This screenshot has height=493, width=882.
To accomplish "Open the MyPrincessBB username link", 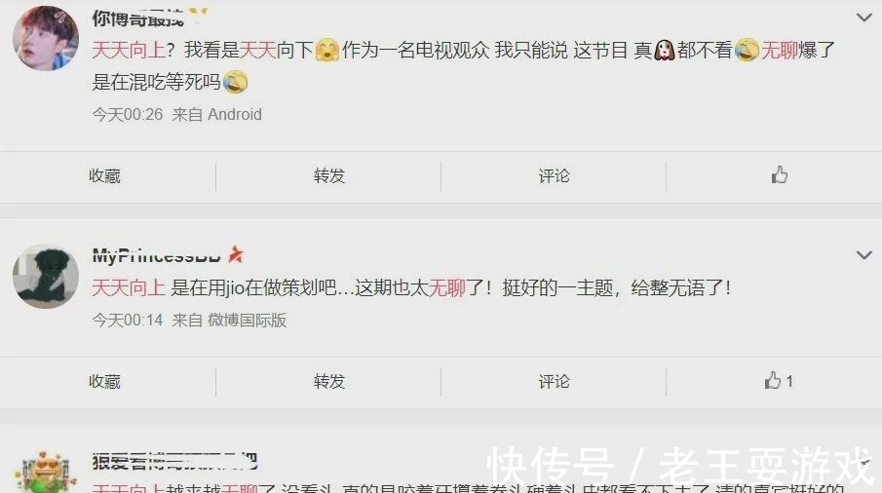I will pos(156,256).
